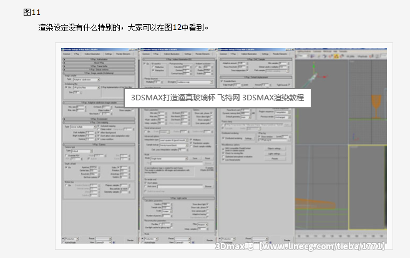Viewport: 410px width, 258px height.
Task: Open the Customize menu in 3ds Max
Action: 318,52
